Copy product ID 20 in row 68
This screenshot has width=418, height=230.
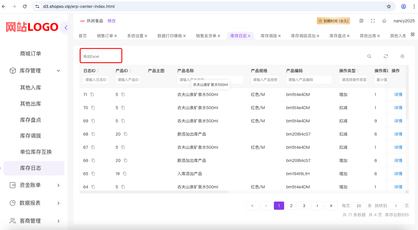pos(126,134)
